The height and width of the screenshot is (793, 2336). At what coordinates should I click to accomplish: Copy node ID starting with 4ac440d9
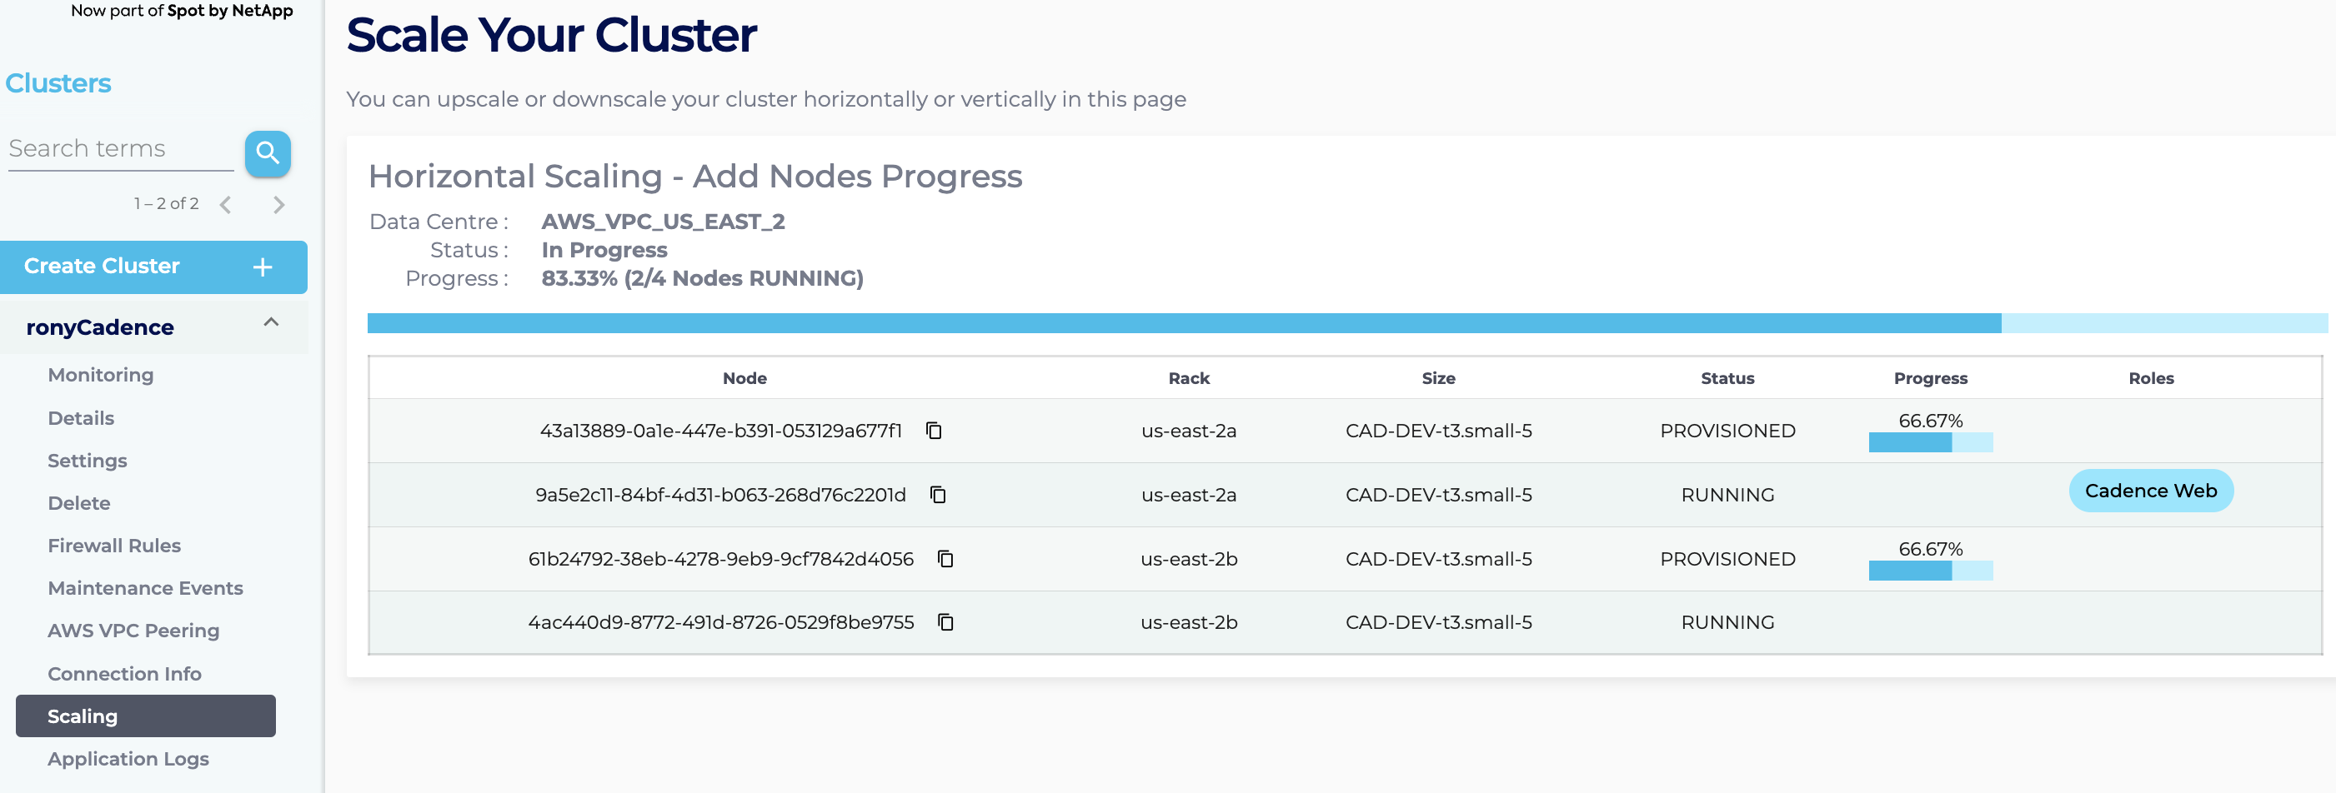(x=945, y=622)
